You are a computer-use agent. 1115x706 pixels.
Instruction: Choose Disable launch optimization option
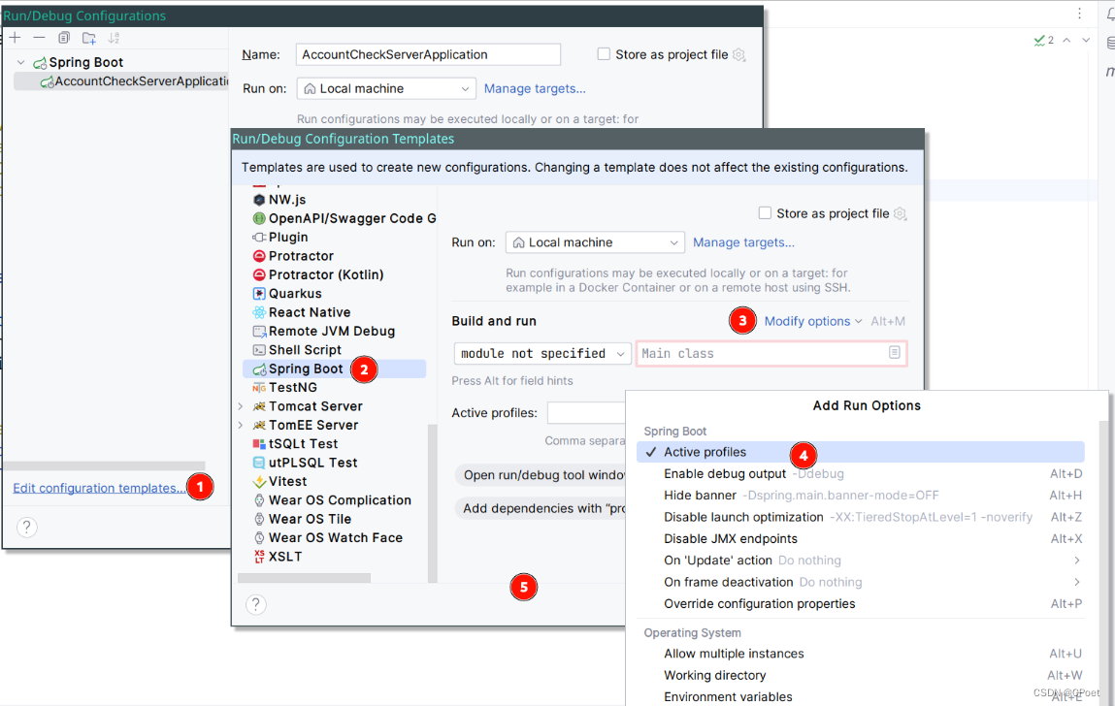pos(861,518)
